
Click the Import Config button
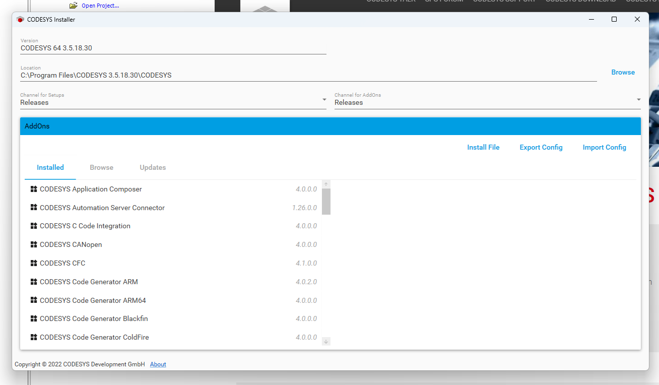coord(605,147)
